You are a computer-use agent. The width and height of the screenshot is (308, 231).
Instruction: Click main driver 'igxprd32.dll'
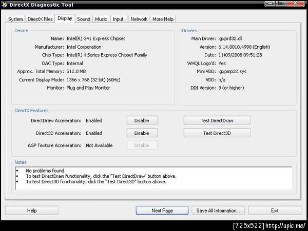coord(230,38)
